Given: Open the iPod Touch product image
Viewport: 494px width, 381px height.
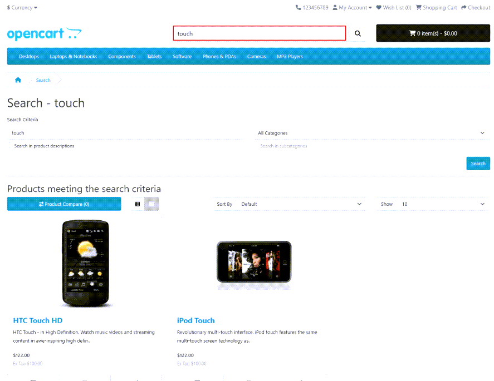Looking at the screenshot, I should point(254,264).
